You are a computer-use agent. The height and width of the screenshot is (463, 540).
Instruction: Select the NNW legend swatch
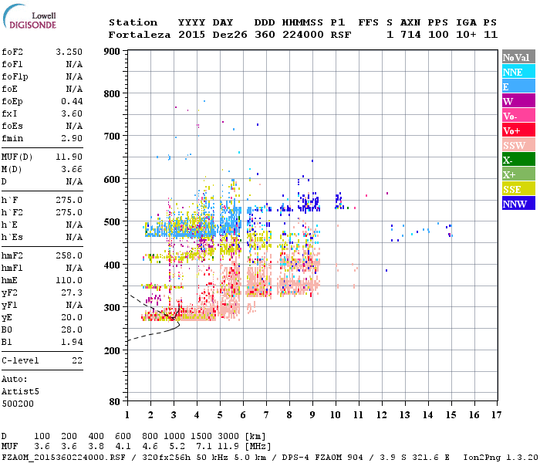(x=518, y=203)
